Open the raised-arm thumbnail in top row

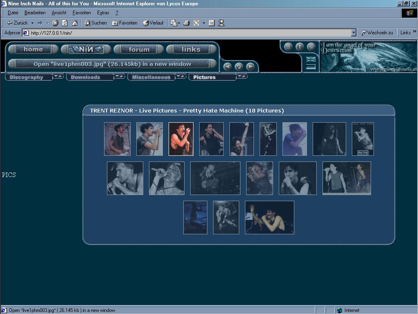(242, 139)
